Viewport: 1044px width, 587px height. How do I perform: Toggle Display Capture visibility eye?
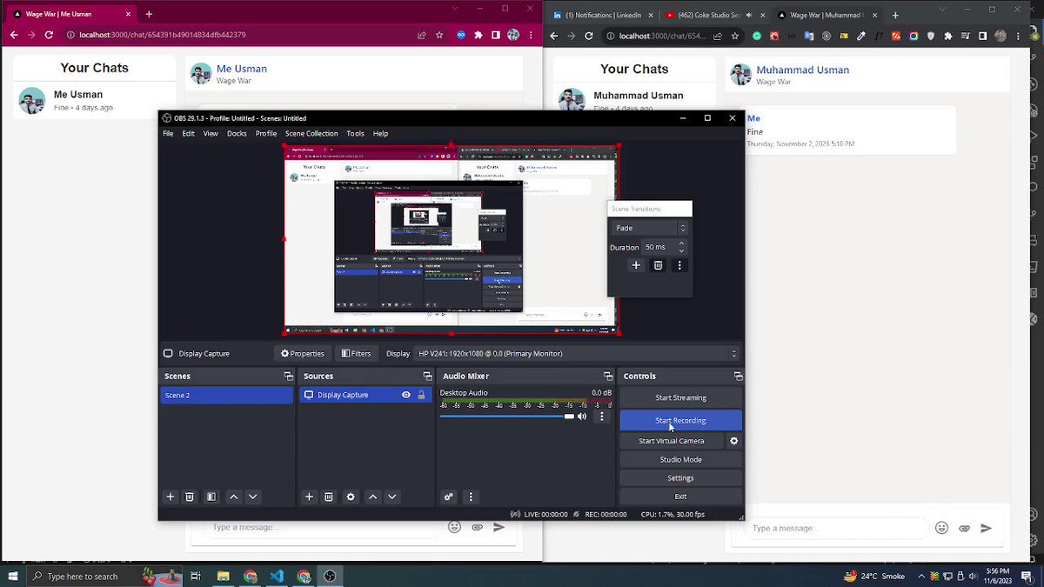point(405,395)
